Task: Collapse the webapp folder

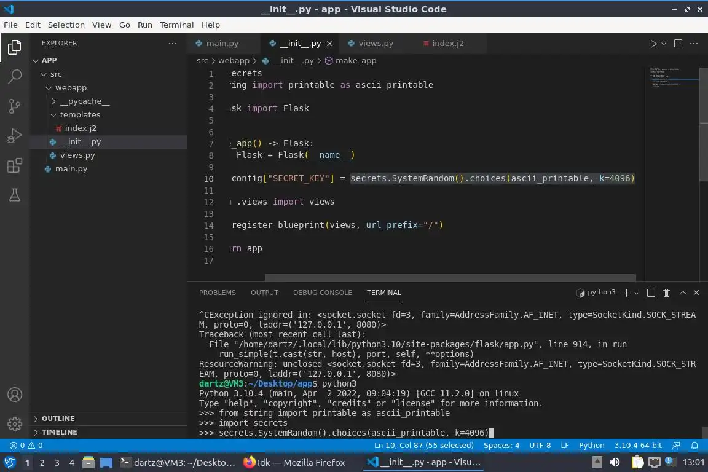Action: [x=108, y=87]
